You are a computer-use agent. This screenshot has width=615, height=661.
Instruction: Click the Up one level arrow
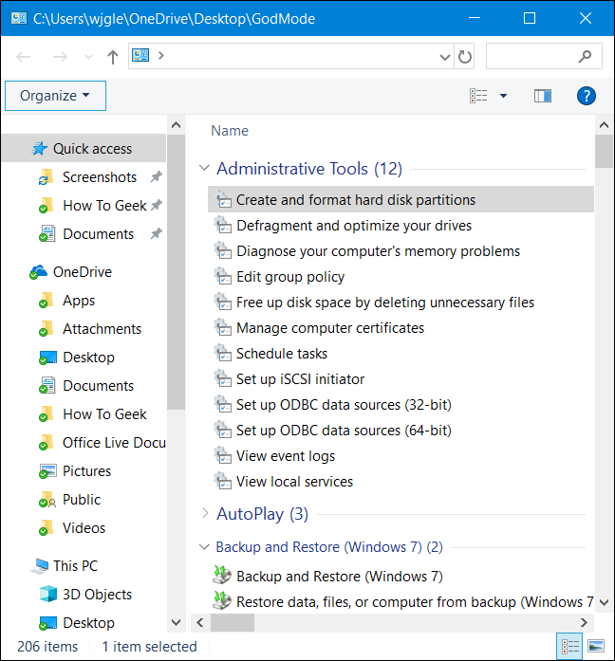(x=113, y=57)
